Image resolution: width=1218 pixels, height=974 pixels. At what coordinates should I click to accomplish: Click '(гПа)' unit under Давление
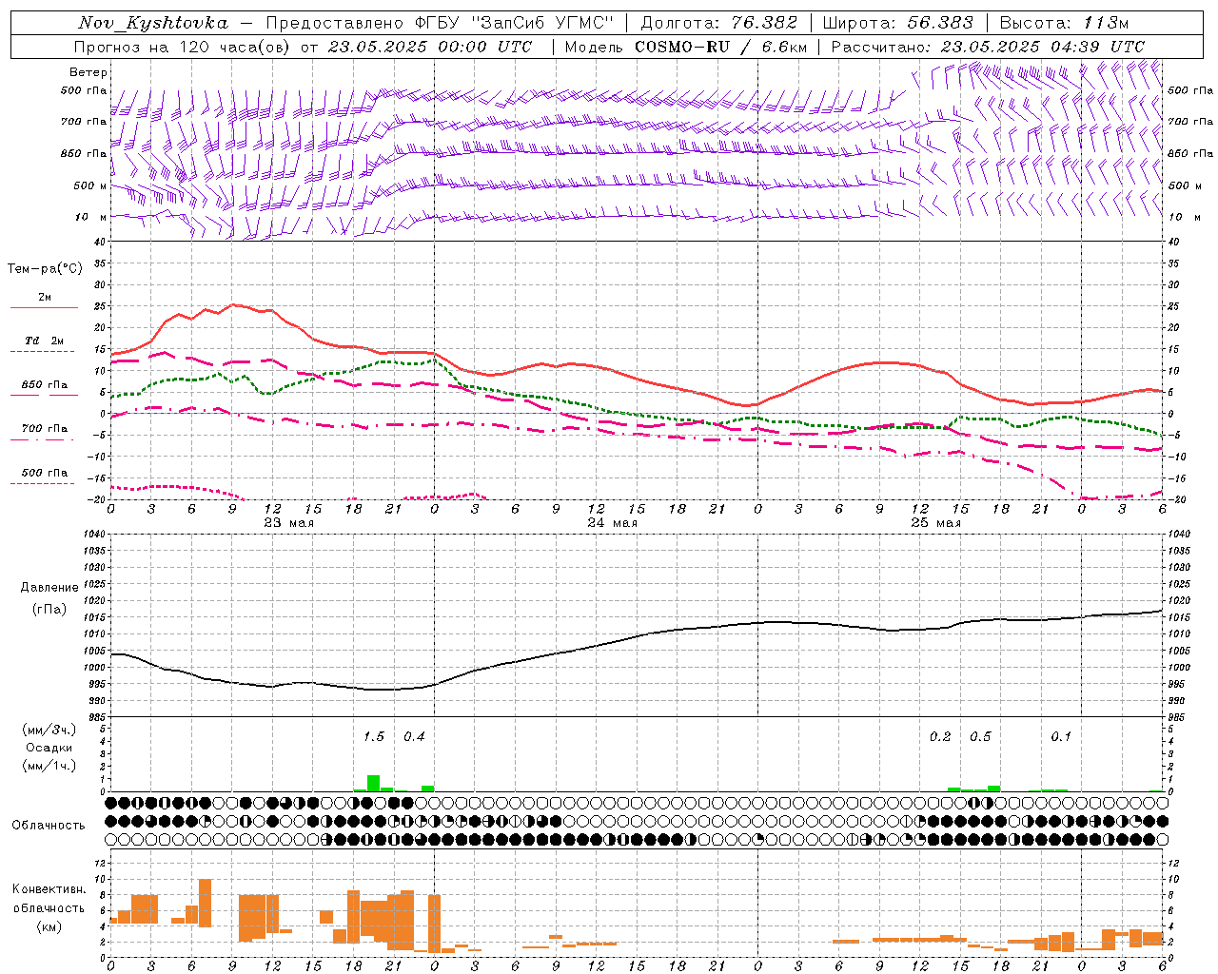tap(49, 610)
